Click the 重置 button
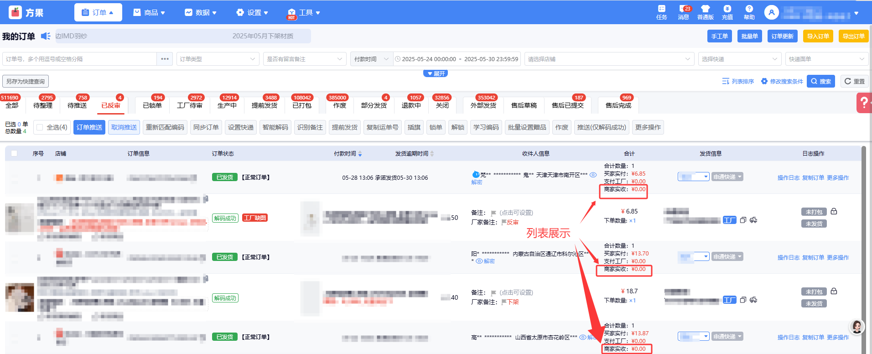Screen dimensions: 872x354 coord(854,81)
